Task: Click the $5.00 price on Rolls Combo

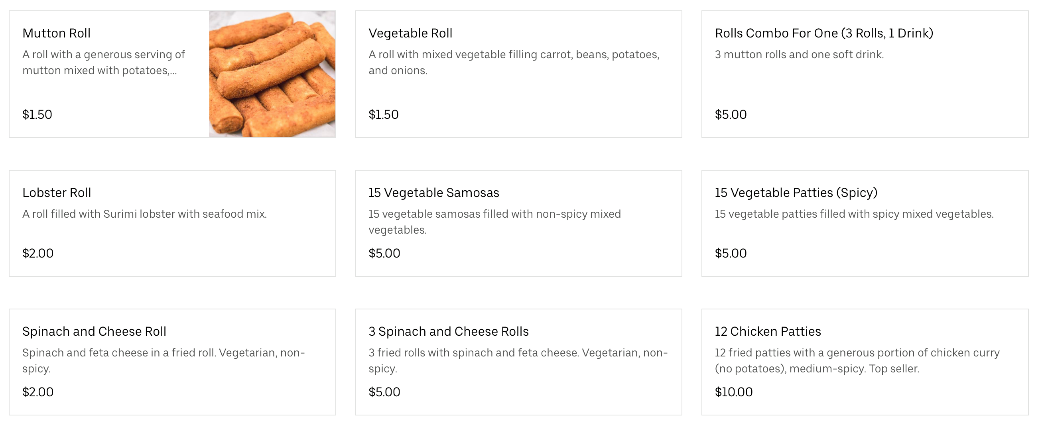Action: [730, 115]
